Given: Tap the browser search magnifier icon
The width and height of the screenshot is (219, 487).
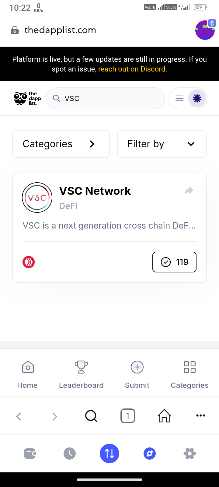Looking at the screenshot, I should pos(91,416).
